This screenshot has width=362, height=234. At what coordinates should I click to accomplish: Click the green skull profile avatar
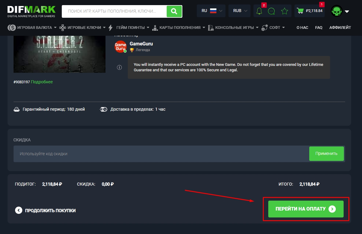336,11
